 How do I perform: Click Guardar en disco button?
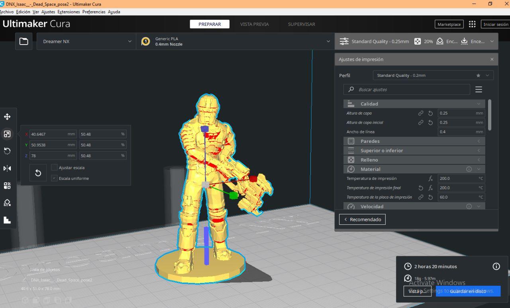click(x=468, y=291)
